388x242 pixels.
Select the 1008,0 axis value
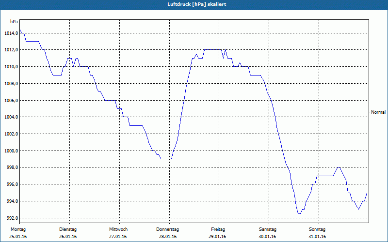pos(11,83)
